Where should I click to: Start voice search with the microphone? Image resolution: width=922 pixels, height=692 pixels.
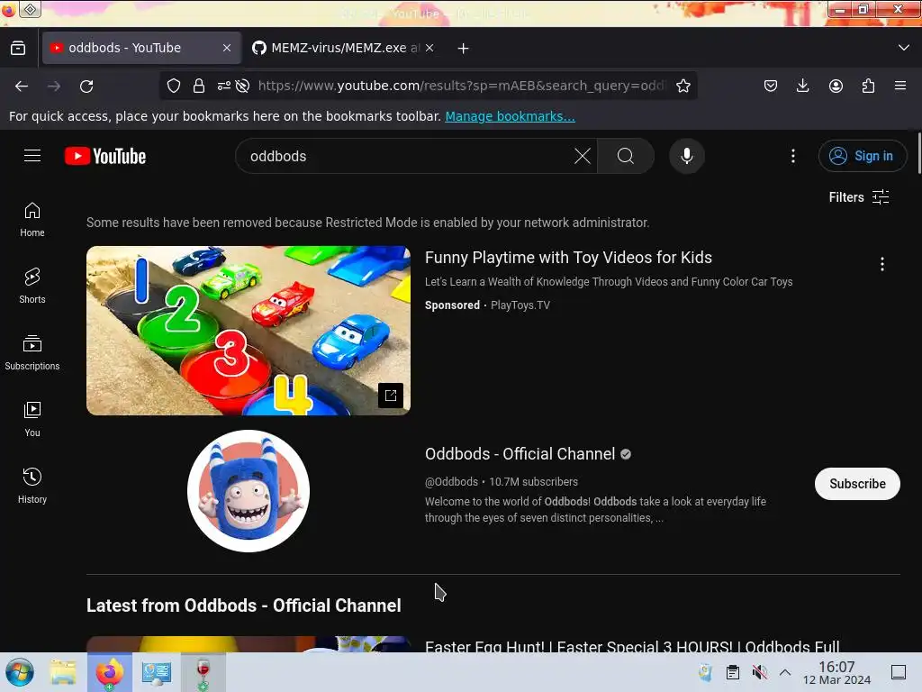[687, 156]
